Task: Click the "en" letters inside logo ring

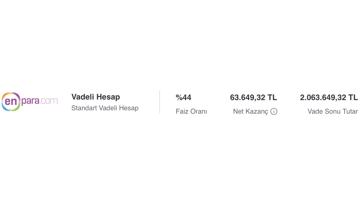Action: 11,101
